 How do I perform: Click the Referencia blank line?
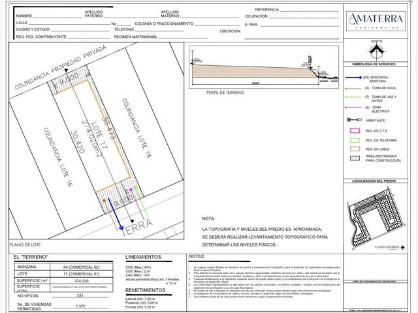coord(309,11)
